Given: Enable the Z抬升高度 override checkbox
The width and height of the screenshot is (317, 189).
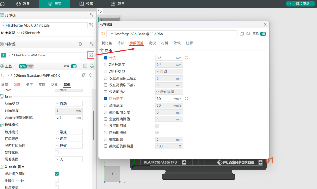Looking at the screenshot, I should (x=106, y=65).
